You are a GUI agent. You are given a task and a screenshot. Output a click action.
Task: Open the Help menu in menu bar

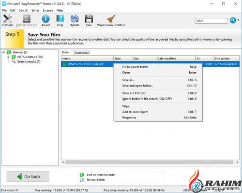tap(60, 10)
